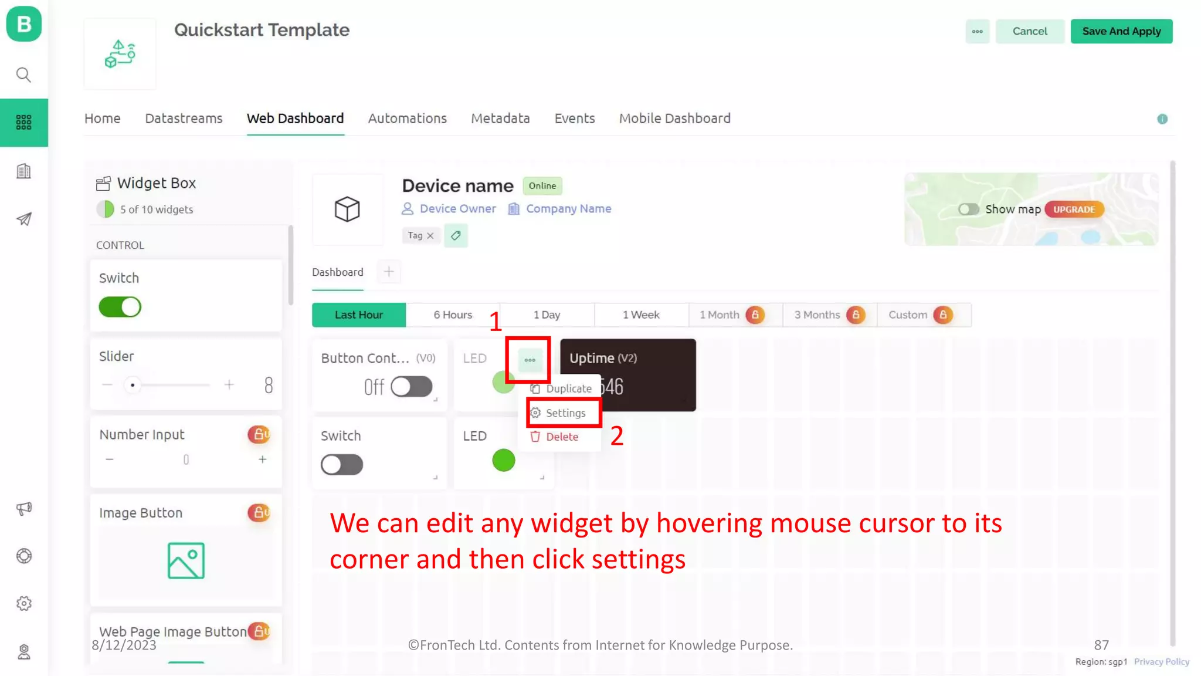Select the 1 Week time range

(x=641, y=315)
